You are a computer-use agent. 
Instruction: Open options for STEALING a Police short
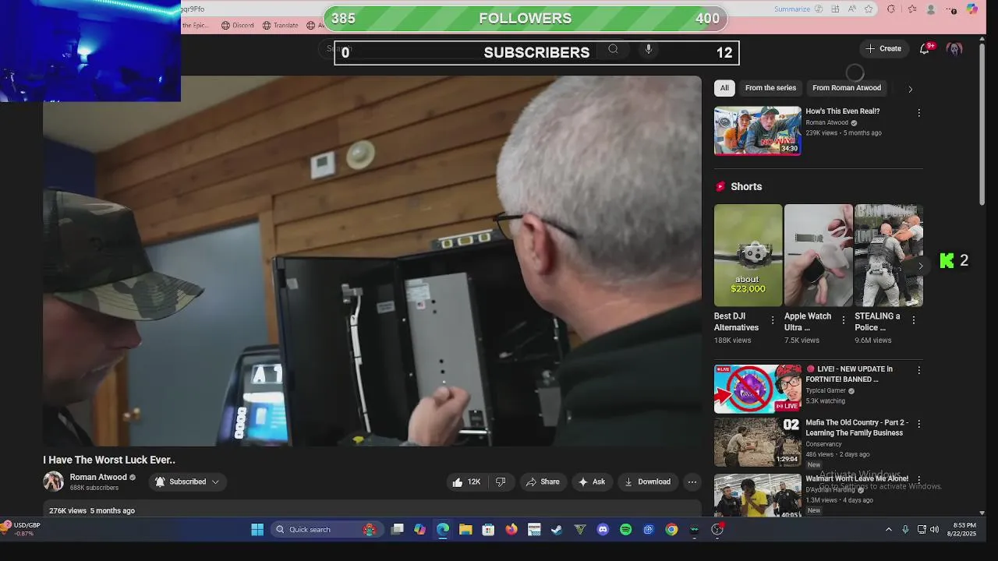point(913,320)
